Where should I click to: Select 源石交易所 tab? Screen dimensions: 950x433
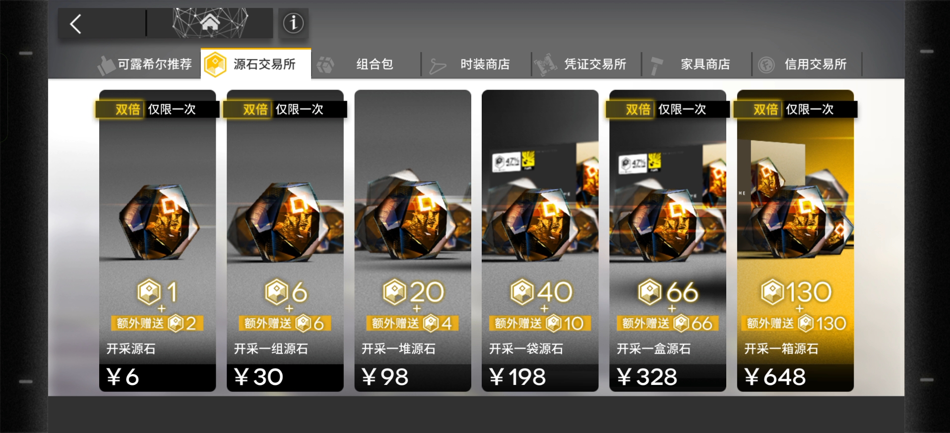tap(256, 64)
